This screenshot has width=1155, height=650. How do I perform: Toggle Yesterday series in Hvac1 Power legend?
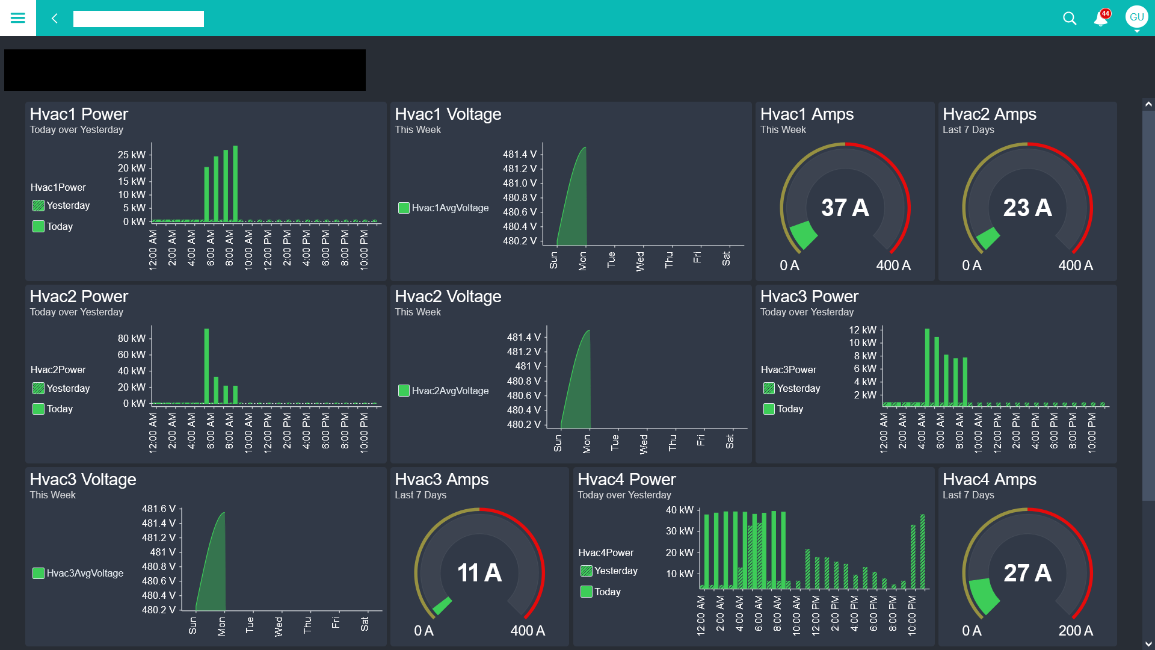[x=61, y=206]
